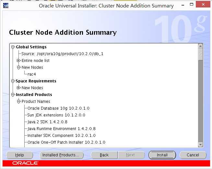This screenshot has height=169, width=212.
Task: Click the Global Settings label
Action: coord(31,47)
